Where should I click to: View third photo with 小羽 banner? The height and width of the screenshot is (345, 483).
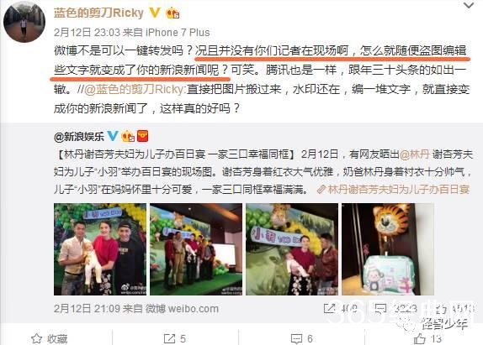(x=292, y=249)
